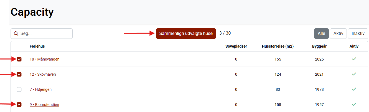The image size is (369, 112).
Task: Switch to the Inaktiv filter
Action: pyautogui.click(x=358, y=34)
